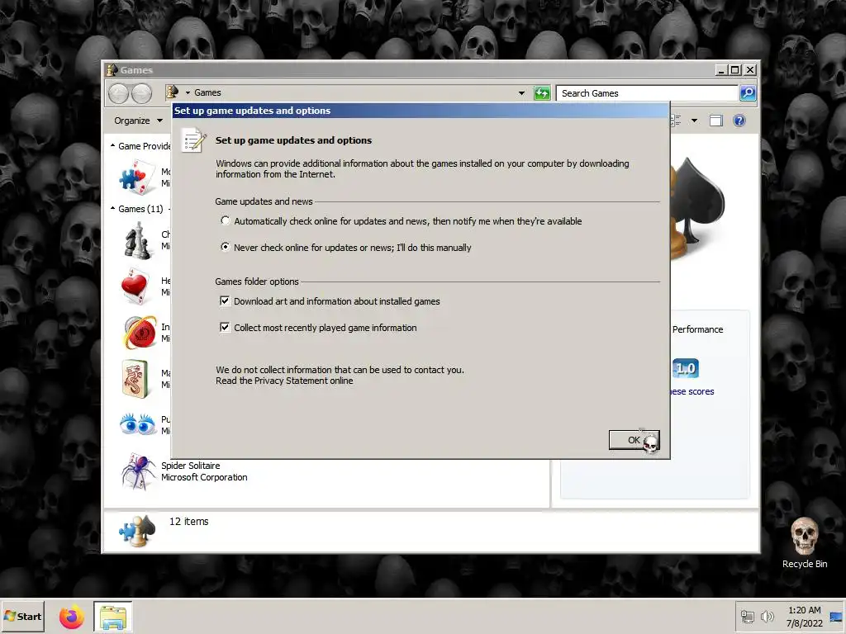The image size is (846, 634).
Task: Click the Games folder icon in address bar
Action: [x=172, y=92]
